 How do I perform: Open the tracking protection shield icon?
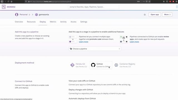(x=26, y=1)
